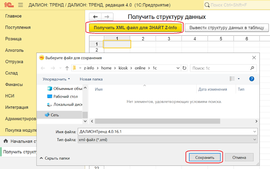Open the file dialog help icon
The width and height of the screenshot is (270, 169).
[252, 79]
